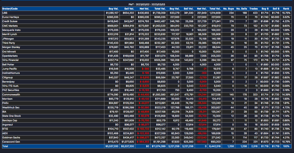Viewport: 294px width, 153px height.
Task: Choose the FinEx broker name
Action: 5,103
